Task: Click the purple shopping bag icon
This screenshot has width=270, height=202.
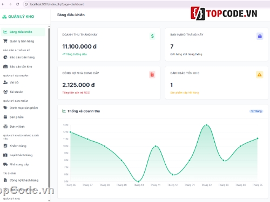Action: pyautogui.click(x=260, y=36)
